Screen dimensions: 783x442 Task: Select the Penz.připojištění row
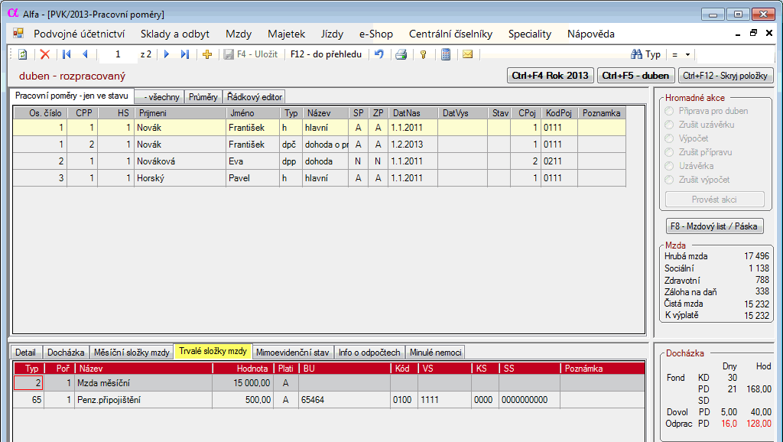329,400
